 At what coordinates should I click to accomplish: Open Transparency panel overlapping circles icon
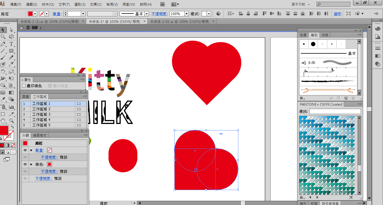pyautogui.click(x=378, y=64)
